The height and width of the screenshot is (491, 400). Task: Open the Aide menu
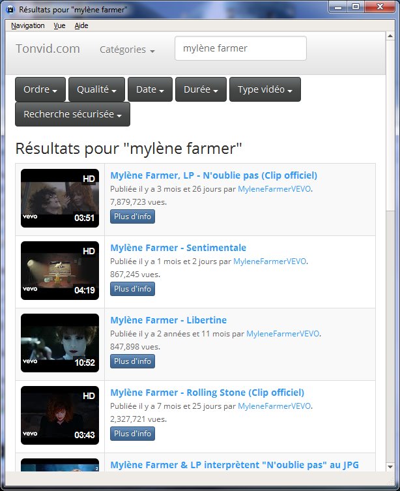click(81, 25)
